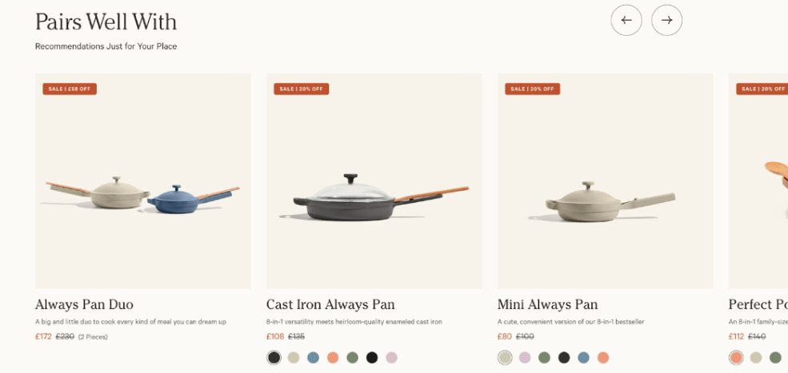Screen dimensions: 788x373
Task: Click the previous arrow carousel button
Action: (x=626, y=20)
